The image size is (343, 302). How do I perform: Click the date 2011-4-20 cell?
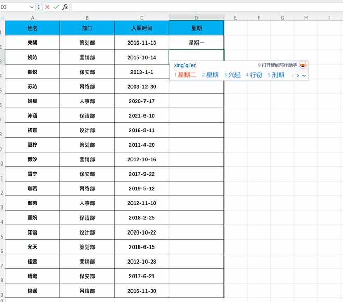[142, 145]
